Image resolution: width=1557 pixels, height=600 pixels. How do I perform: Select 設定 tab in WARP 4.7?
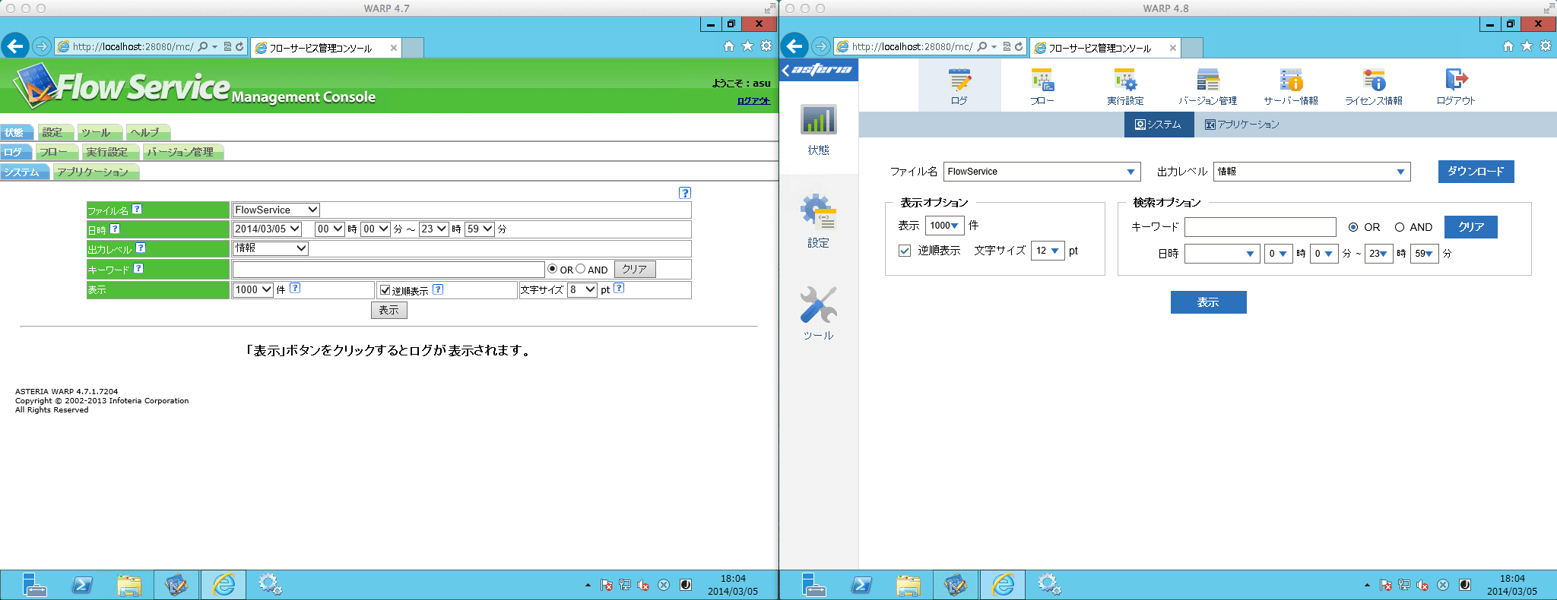54,132
